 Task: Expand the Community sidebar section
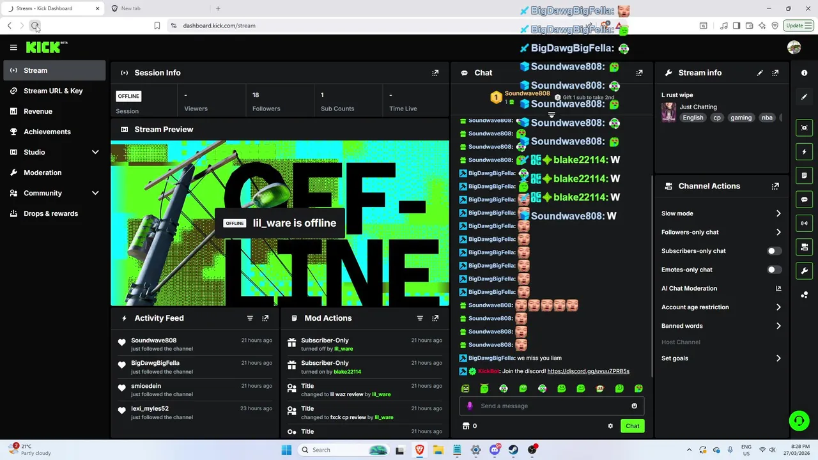pyautogui.click(x=95, y=193)
